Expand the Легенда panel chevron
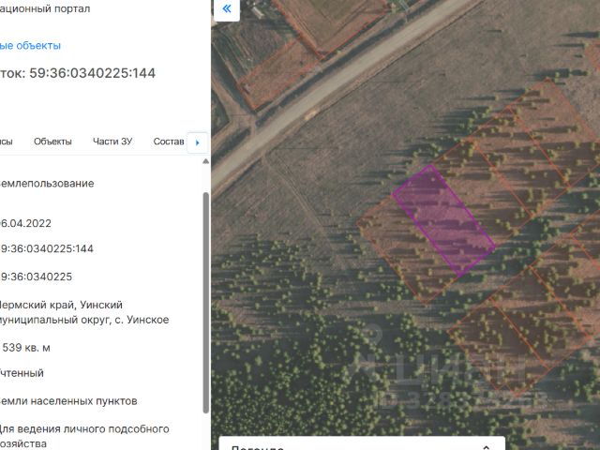This screenshot has width=600, height=450. pyautogui.click(x=487, y=447)
